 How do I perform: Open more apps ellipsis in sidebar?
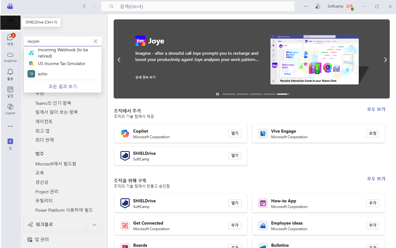10,126
